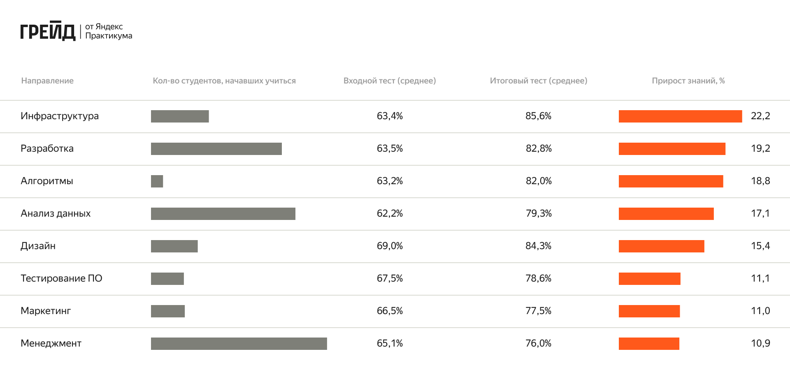Click the 'от Яндекс Практикума' text
The width and height of the screenshot is (790, 370).
click(109, 31)
